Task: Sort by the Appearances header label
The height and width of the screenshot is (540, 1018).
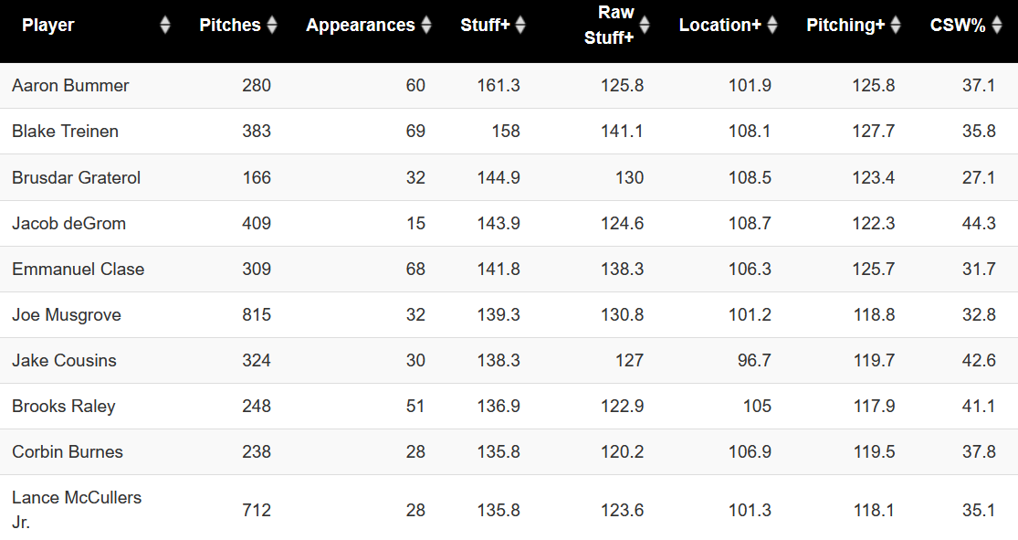Action: tap(360, 26)
